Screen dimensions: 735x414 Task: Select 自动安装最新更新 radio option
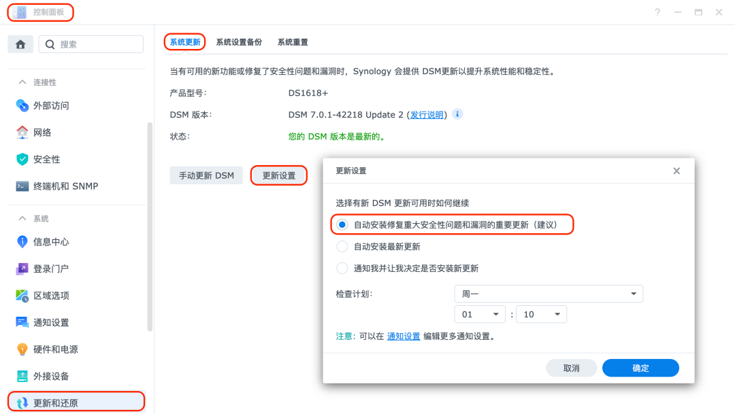pyautogui.click(x=342, y=246)
